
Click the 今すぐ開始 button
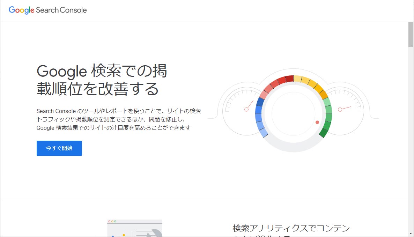[59, 148]
